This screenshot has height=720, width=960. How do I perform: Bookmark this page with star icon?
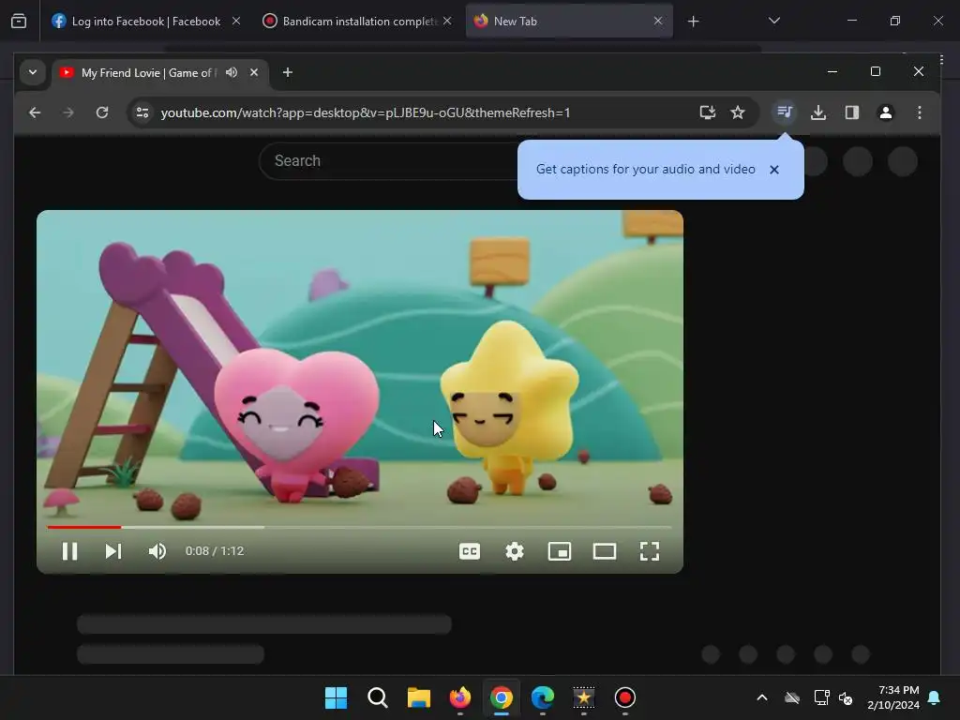pyautogui.click(x=738, y=112)
